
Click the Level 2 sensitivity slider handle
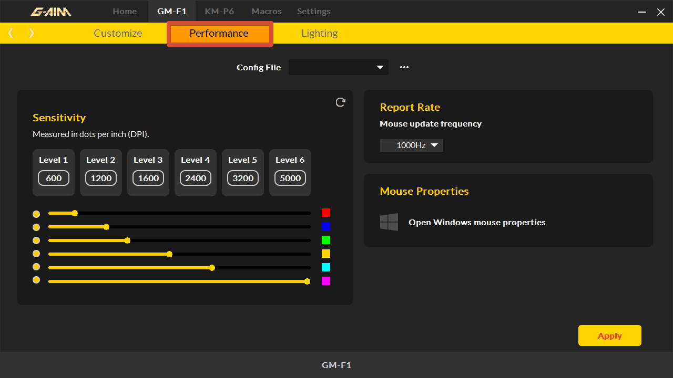(106, 227)
